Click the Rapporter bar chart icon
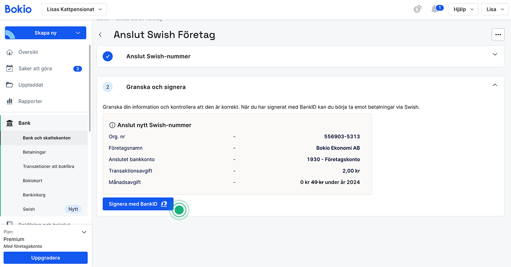 pyautogui.click(x=9, y=101)
